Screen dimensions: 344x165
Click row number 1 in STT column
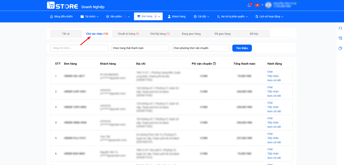(56, 76)
